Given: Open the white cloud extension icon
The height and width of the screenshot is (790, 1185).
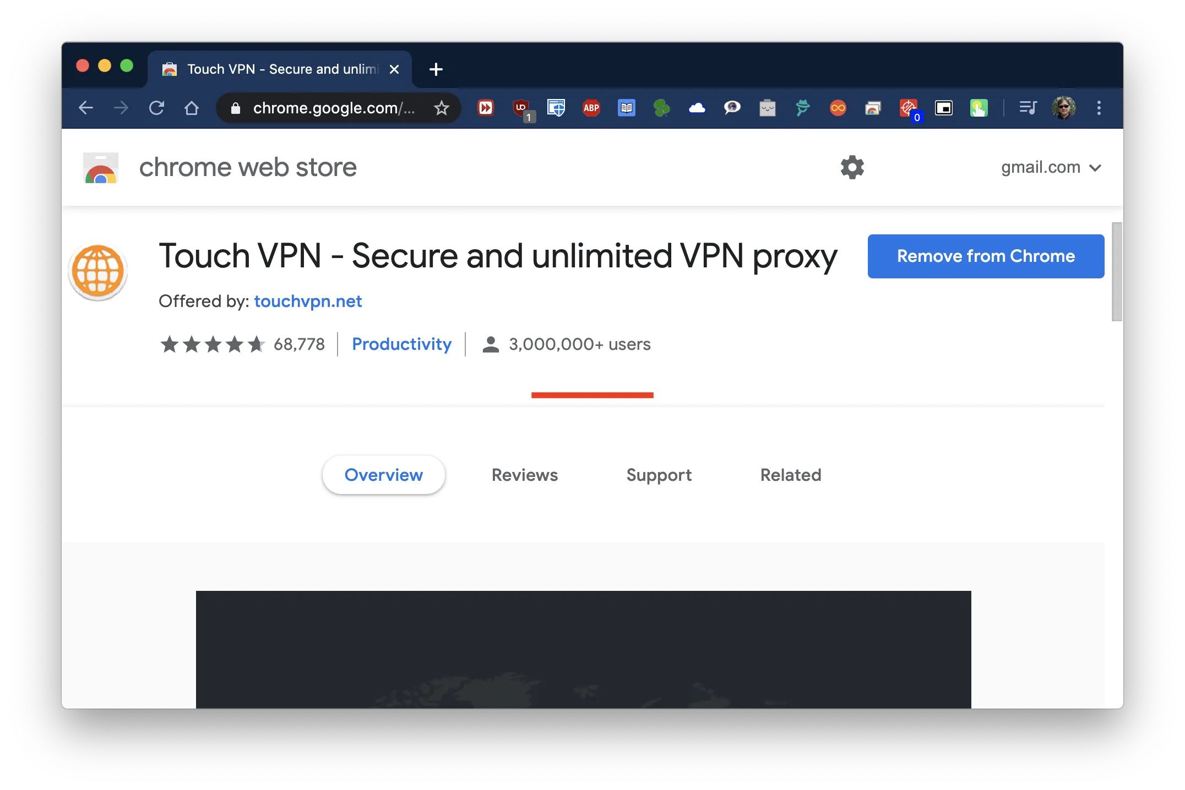Looking at the screenshot, I should click(697, 108).
